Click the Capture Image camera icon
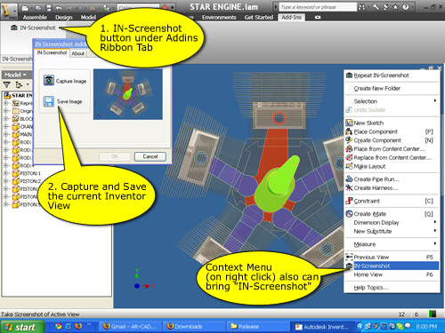 (x=49, y=80)
